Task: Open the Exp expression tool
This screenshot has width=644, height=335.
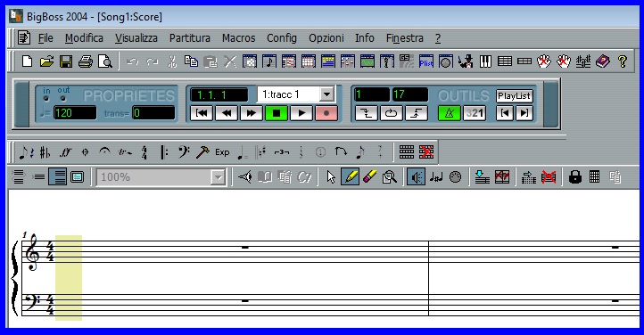Action: [x=222, y=152]
